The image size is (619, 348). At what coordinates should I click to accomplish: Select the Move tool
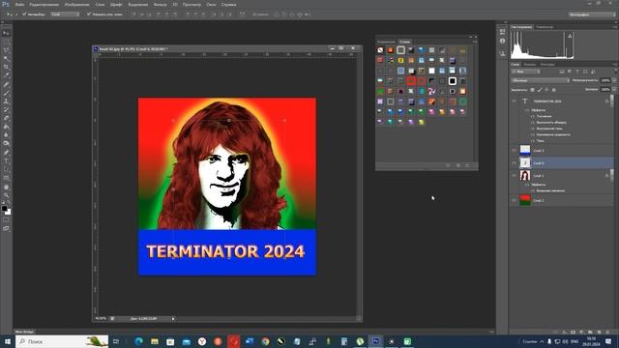pos(6,34)
